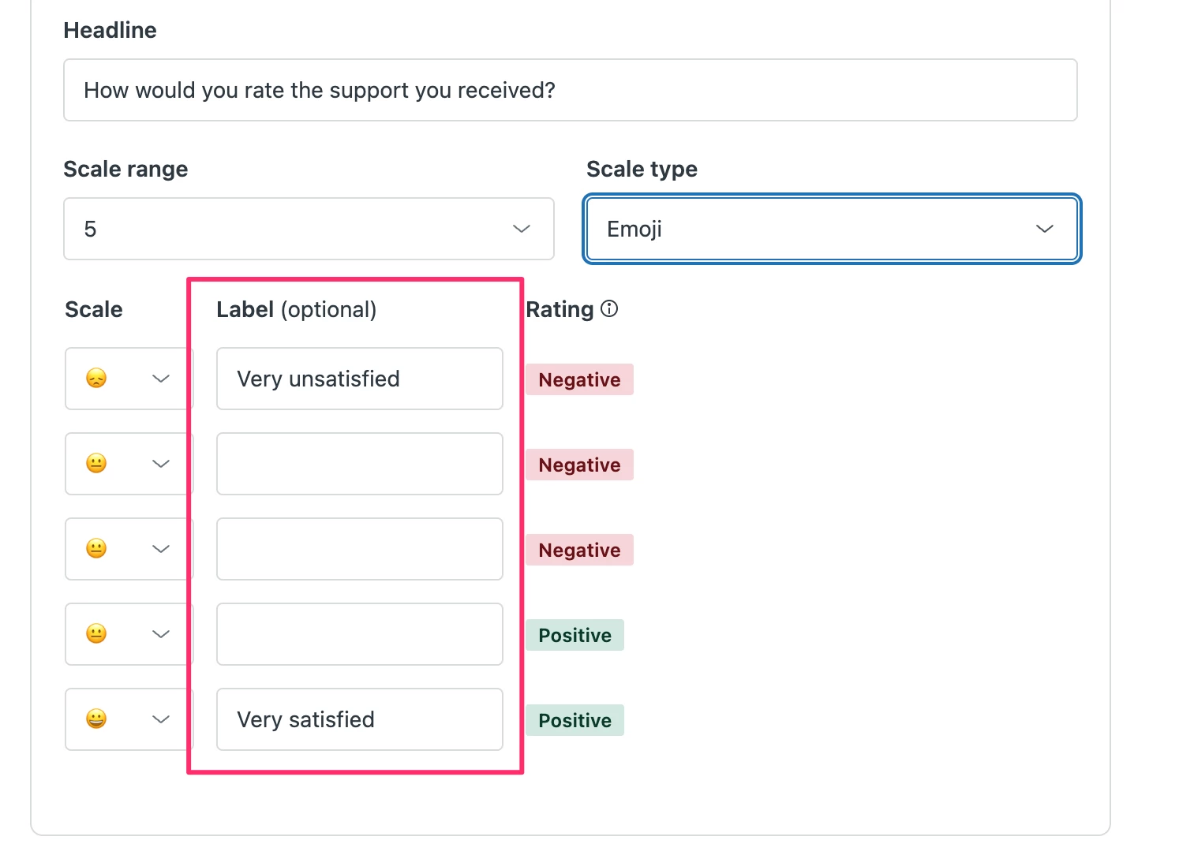1179x855 pixels.
Task: Click the second row neutral emoji
Action: 96,464
